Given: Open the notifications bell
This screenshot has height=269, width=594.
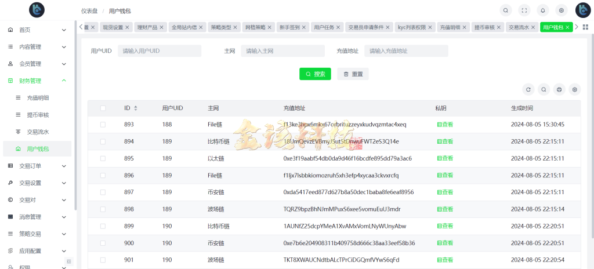Looking at the screenshot, I should coord(543,10).
